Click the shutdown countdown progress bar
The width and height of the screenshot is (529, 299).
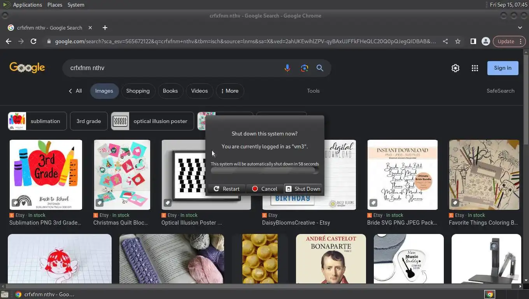(264, 171)
